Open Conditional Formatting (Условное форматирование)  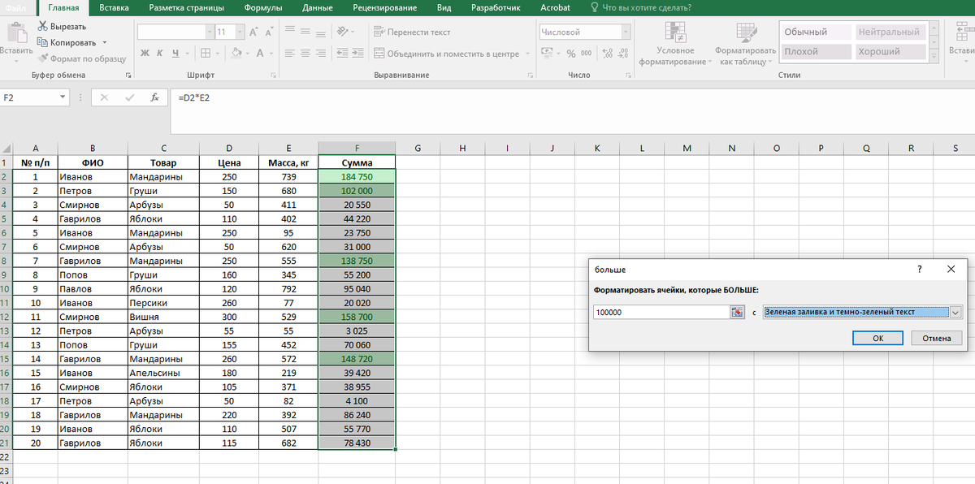tap(675, 43)
